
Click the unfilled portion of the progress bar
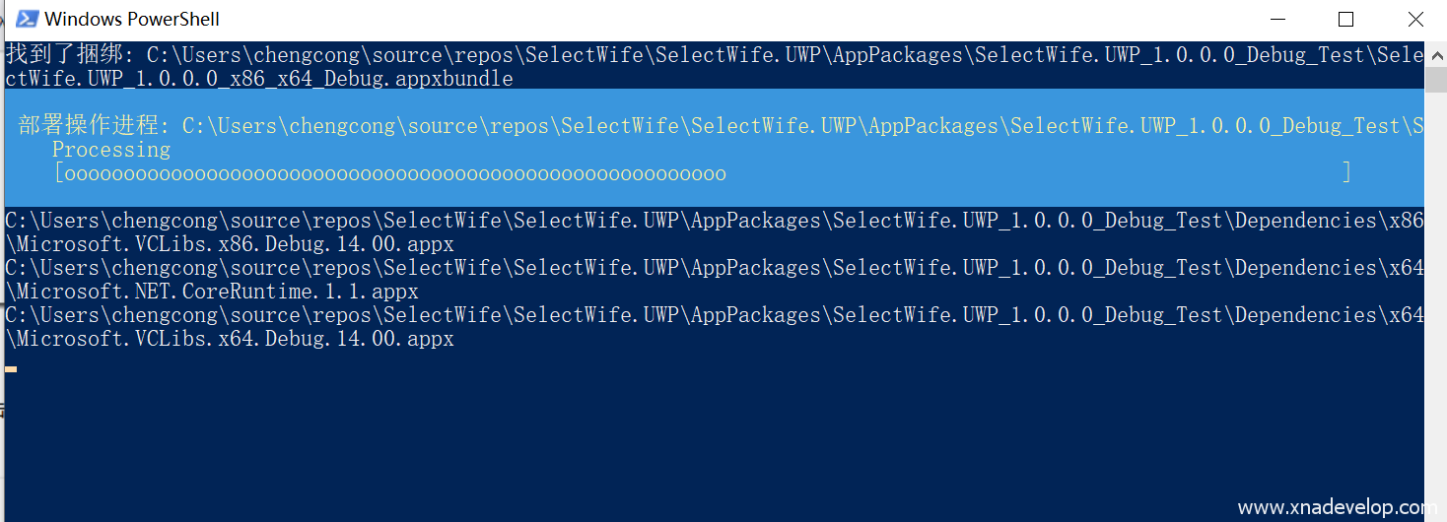(x=1035, y=174)
